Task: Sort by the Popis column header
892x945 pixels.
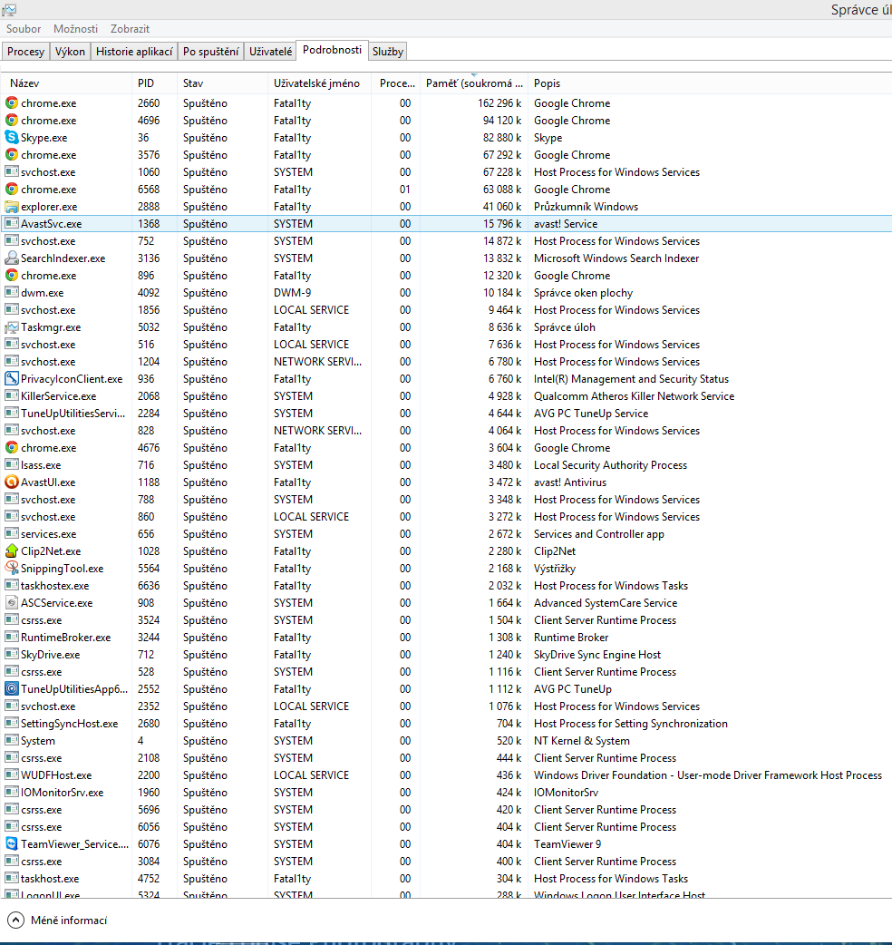Action: [710, 83]
